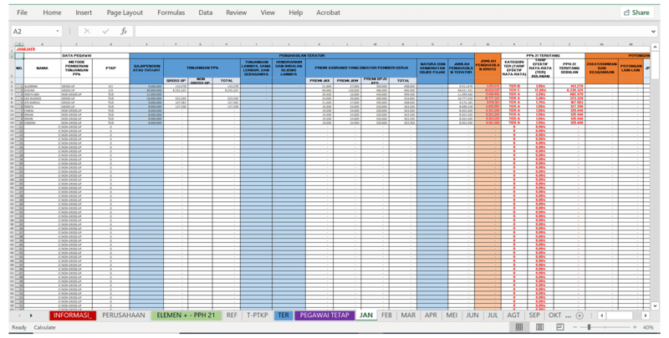Select the PENGHASILAN TERATUR header cell

click(x=302, y=56)
